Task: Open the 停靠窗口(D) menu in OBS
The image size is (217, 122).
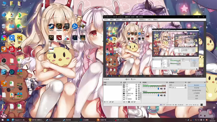Action: tap(125, 20)
